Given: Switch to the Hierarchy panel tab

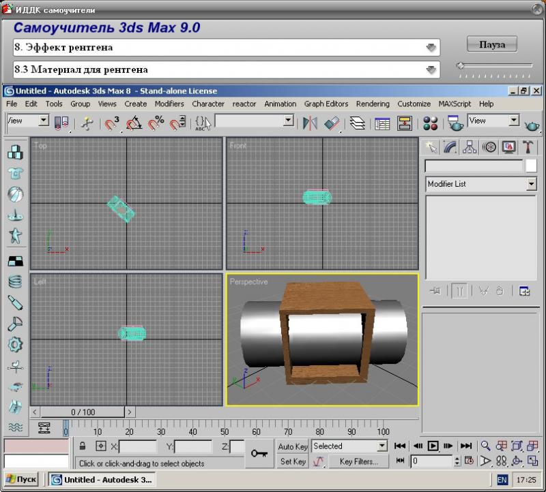Looking at the screenshot, I should pyautogui.click(x=469, y=147).
